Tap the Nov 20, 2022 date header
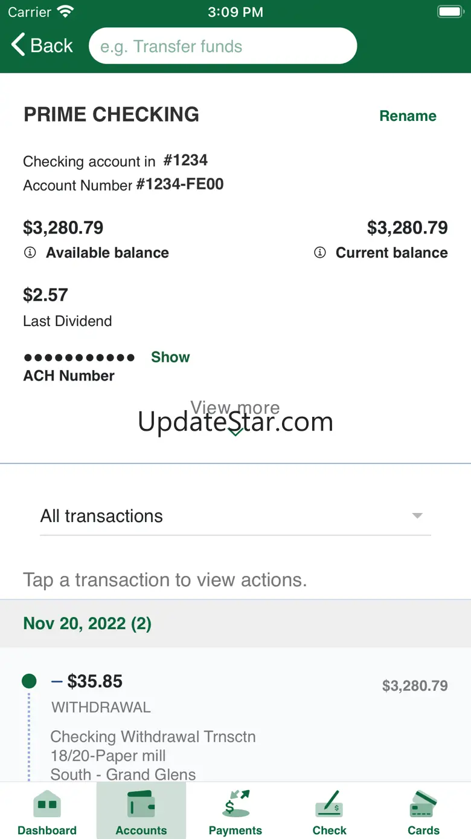471x839 pixels. [88, 624]
